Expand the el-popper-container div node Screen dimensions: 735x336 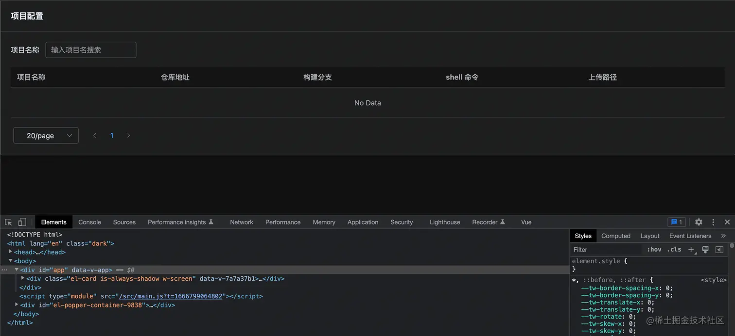17,304
